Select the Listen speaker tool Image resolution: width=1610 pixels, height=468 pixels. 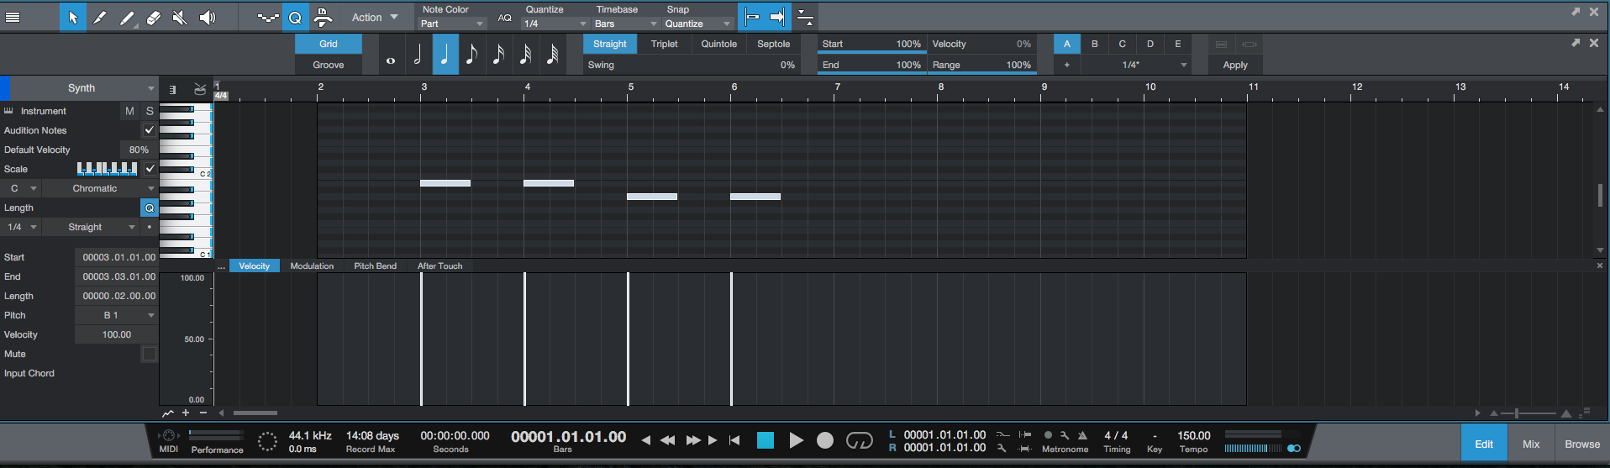[x=207, y=18]
